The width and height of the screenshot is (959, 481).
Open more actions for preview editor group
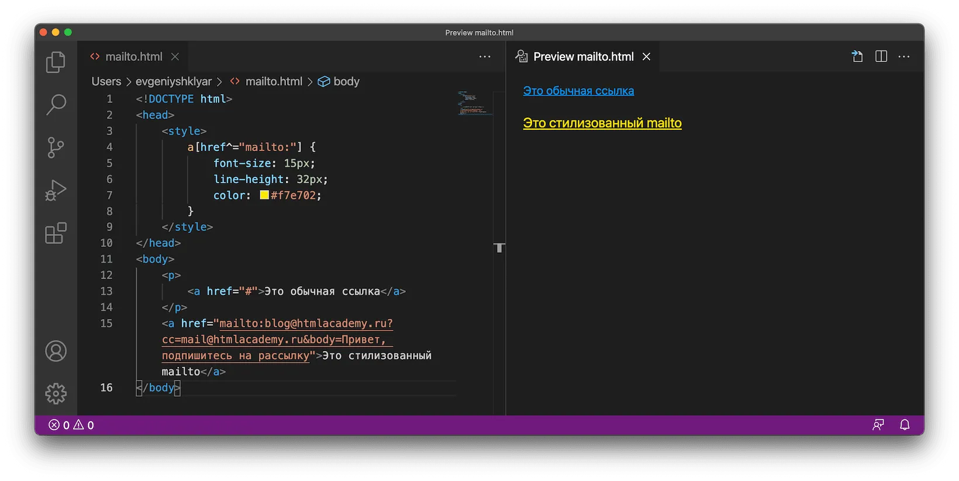tap(904, 56)
